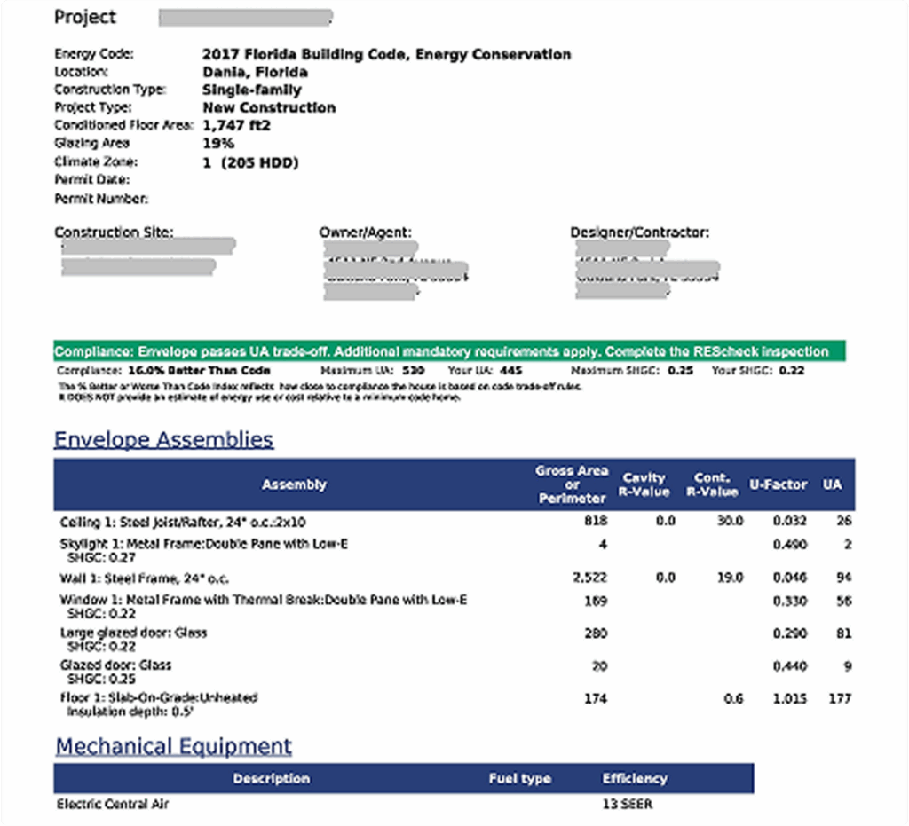Click the efficiency value '13 SEER'

[628, 804]
